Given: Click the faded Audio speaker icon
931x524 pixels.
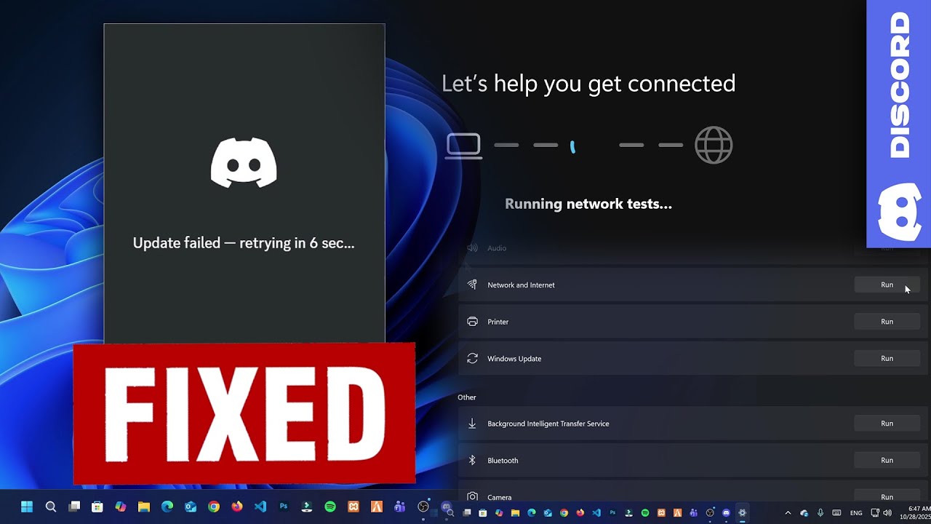Looking at the screenshot, I should click(x=472, y=248).
